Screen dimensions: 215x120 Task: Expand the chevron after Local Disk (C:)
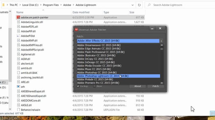[x=41, y=5]
